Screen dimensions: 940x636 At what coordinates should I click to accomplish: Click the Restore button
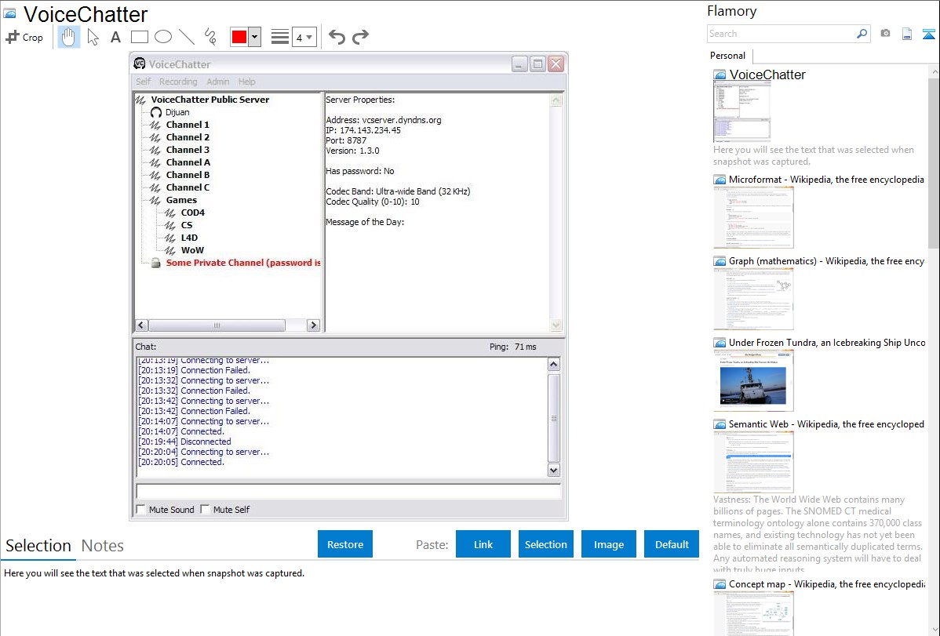point(345,544)
